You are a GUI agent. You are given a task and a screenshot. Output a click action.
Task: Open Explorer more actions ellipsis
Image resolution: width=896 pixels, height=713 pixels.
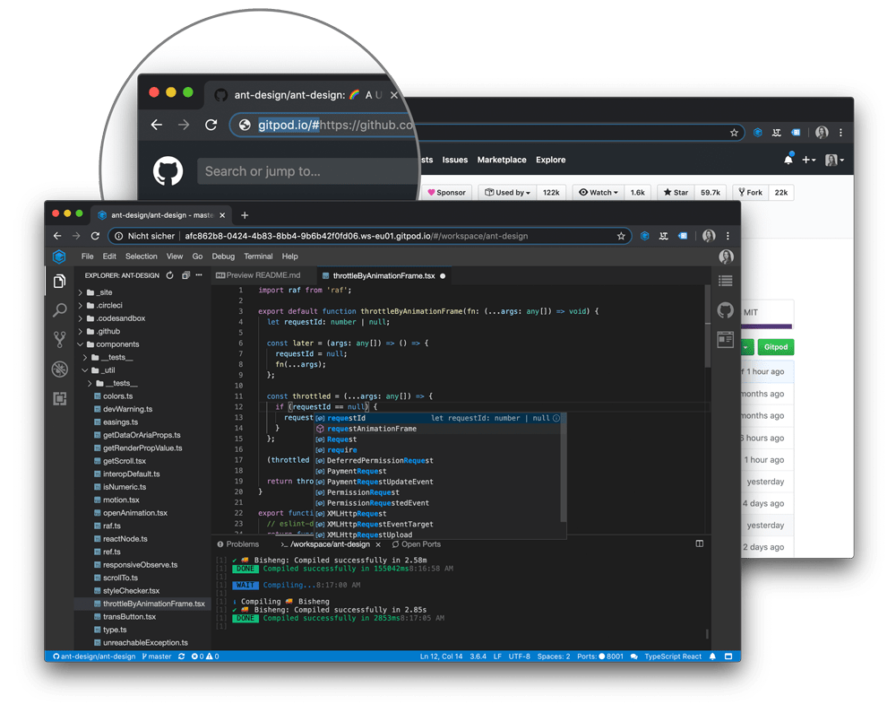coord(199,275)
